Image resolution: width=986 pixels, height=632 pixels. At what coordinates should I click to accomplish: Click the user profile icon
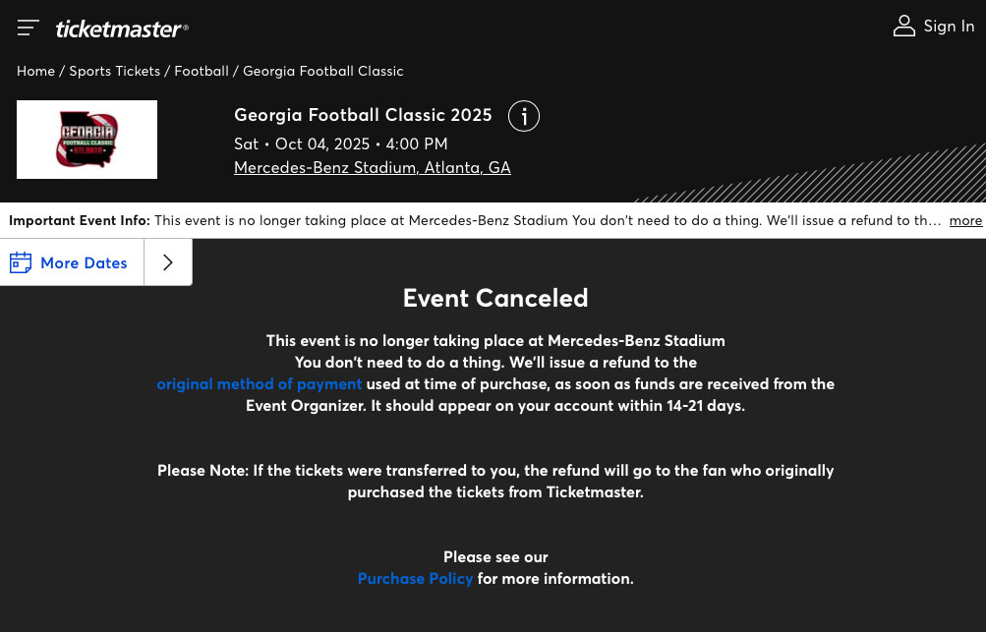903,27
